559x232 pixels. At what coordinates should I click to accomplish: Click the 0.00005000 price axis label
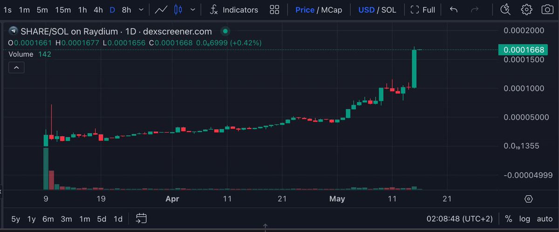coord(526,117)
